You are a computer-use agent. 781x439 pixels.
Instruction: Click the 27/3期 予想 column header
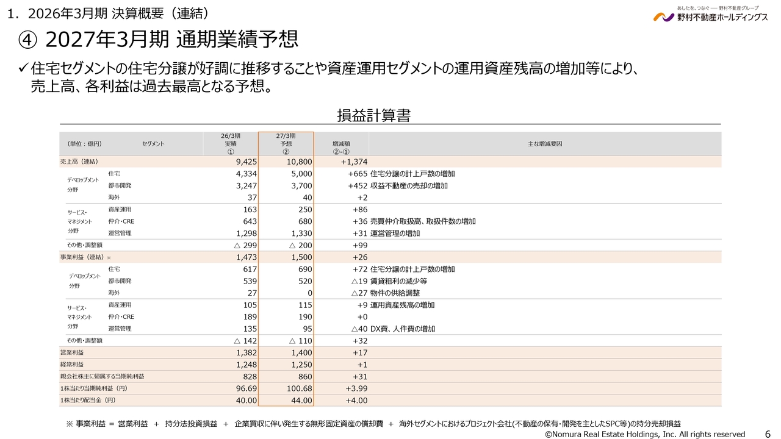pos(286,144)
